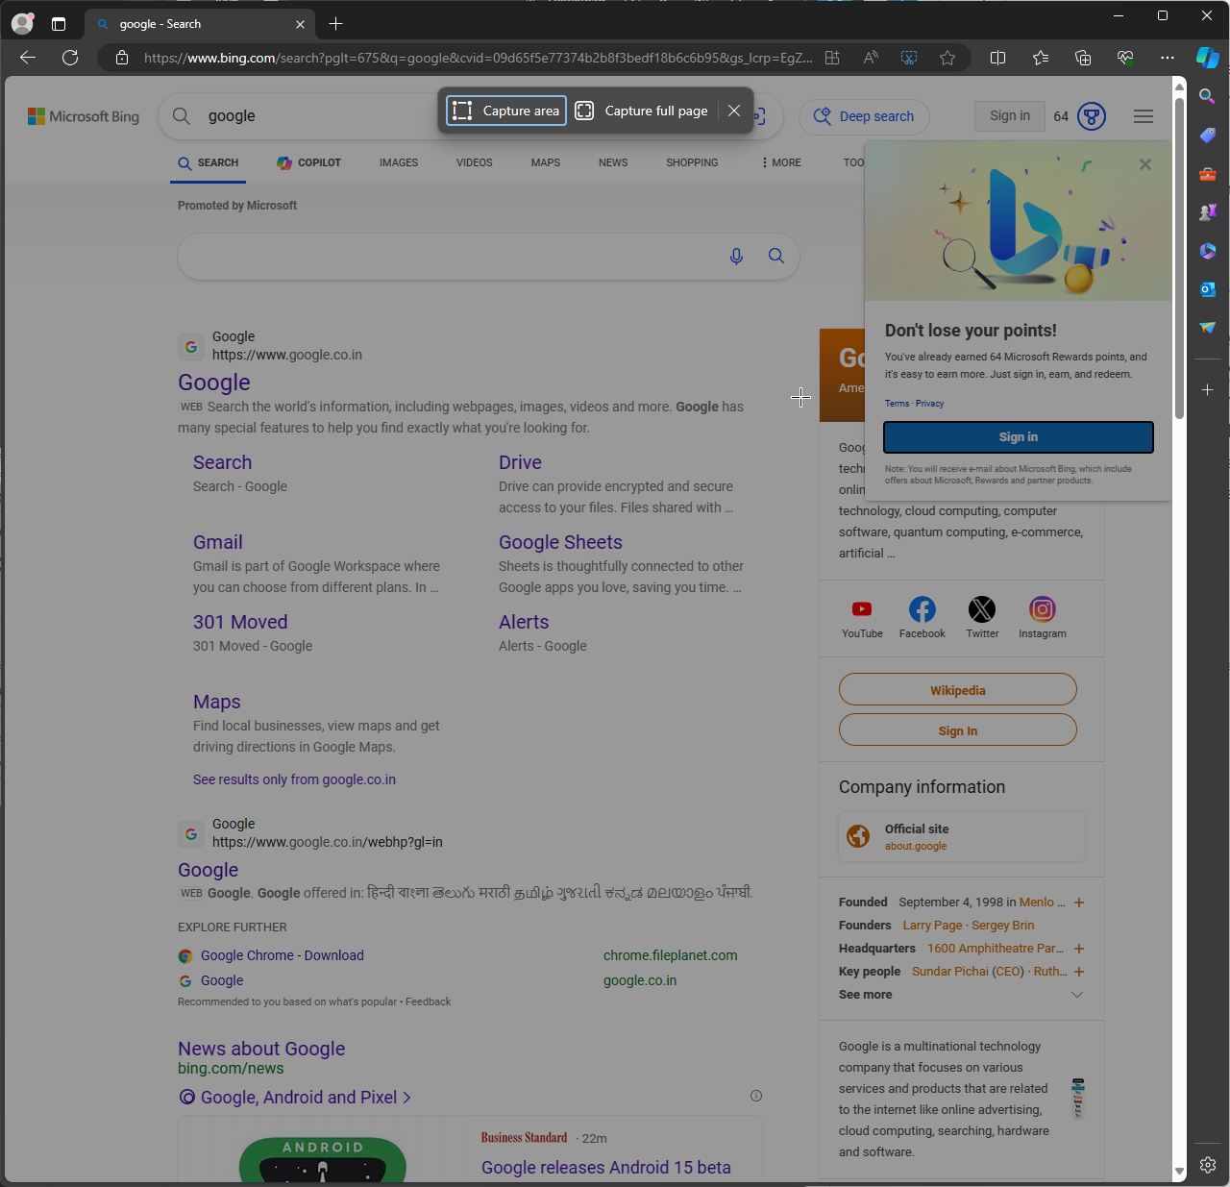
Task: Add a sidebar app with plus icon
Action: tap(1208, 389)
